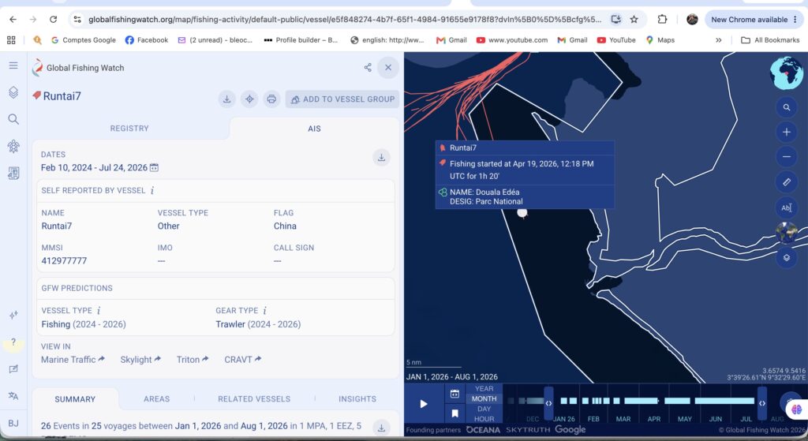Show info about predicted gear type
This screenshot has height=441, width=808.
click(264, 311)
